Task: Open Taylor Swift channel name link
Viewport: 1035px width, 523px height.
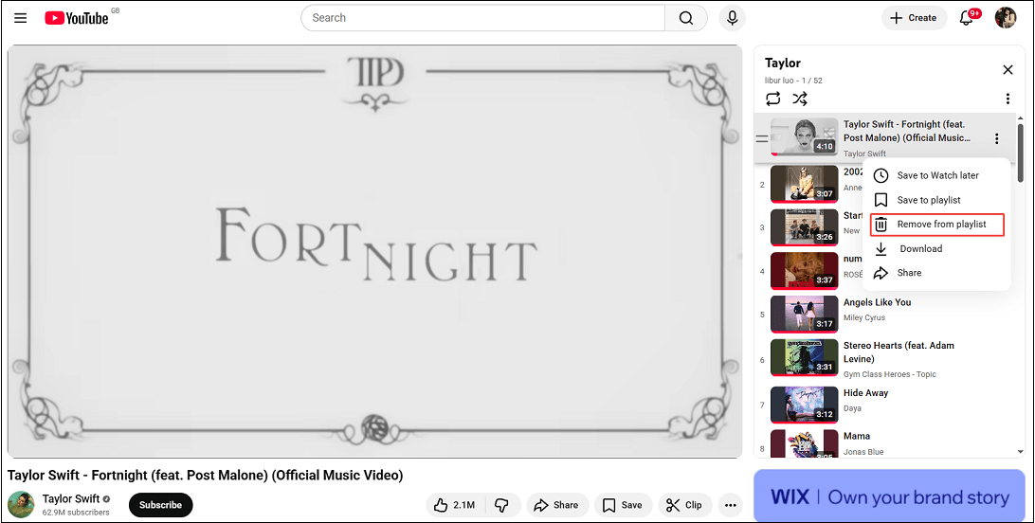Action: [71, 498]
